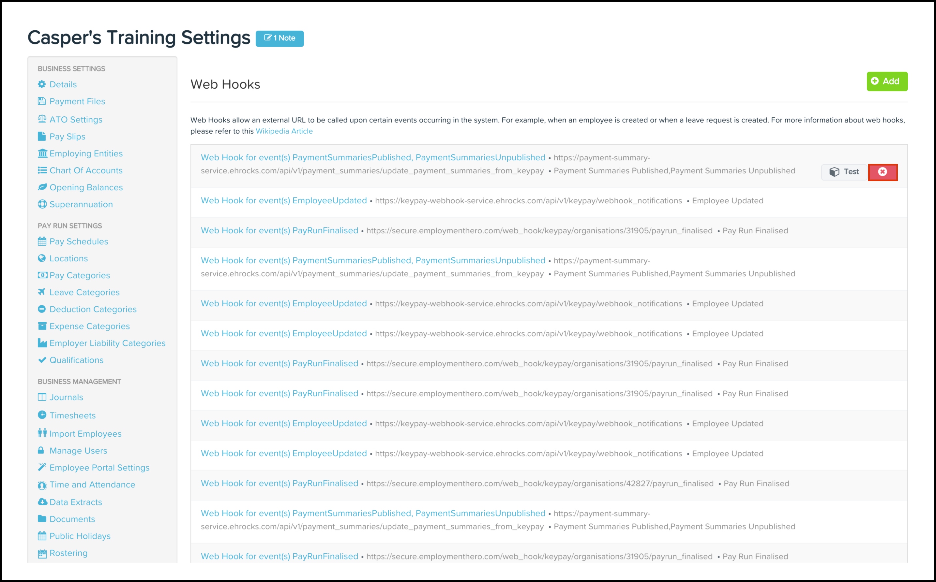Click the cloud download Data Extracts icon

[x=42, y=502]
